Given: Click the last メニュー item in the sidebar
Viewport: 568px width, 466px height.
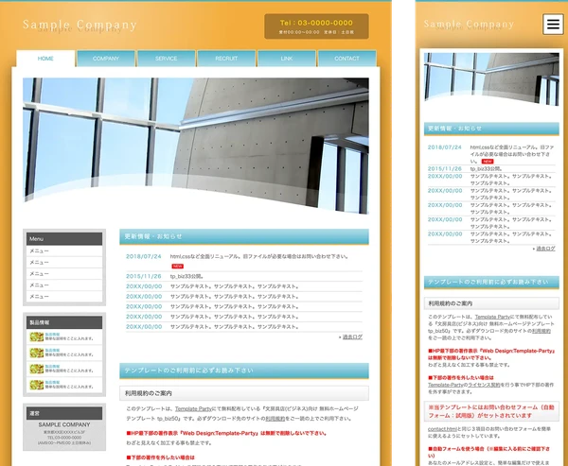Looking at the screenshot, I should click(x=64, y=296).
